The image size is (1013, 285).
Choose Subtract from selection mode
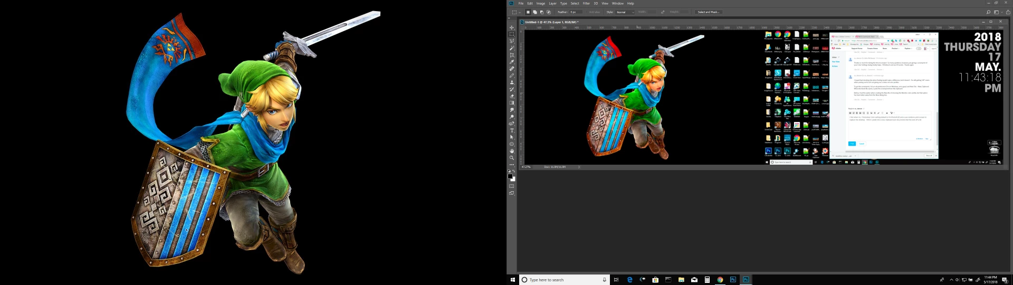click(x=542, y=12)
